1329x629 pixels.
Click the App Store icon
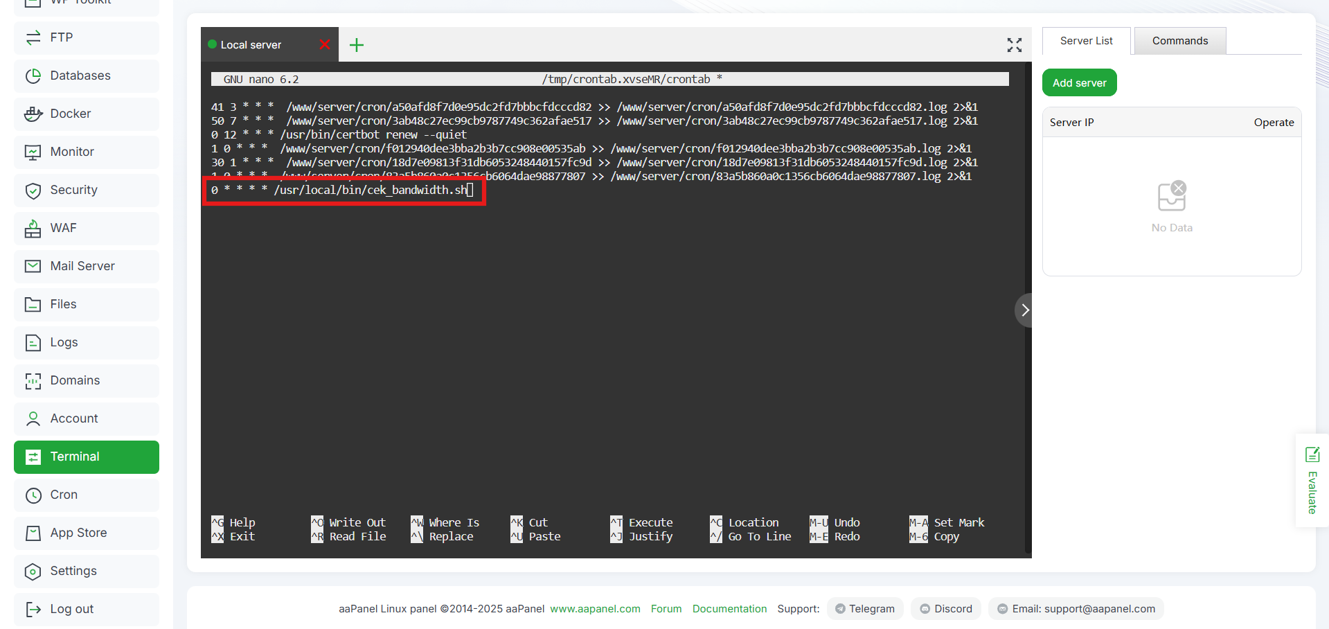pos(33,533)
